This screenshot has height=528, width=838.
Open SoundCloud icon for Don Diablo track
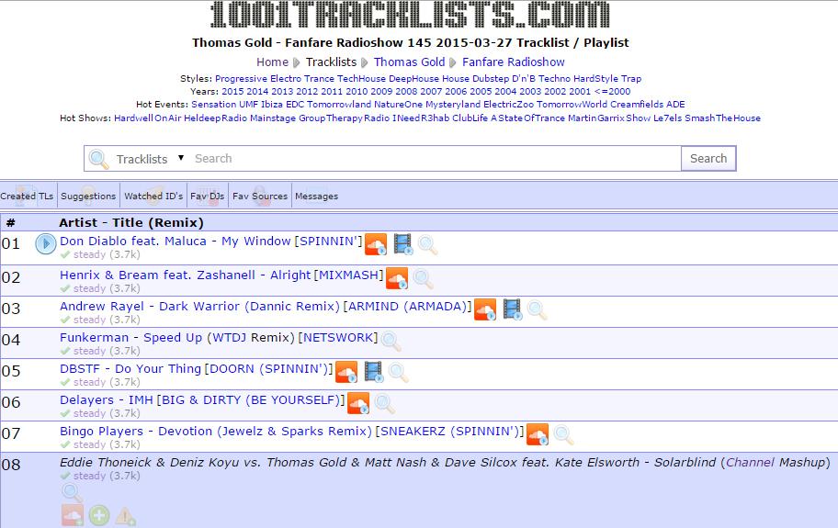click(x=376, y=244)
